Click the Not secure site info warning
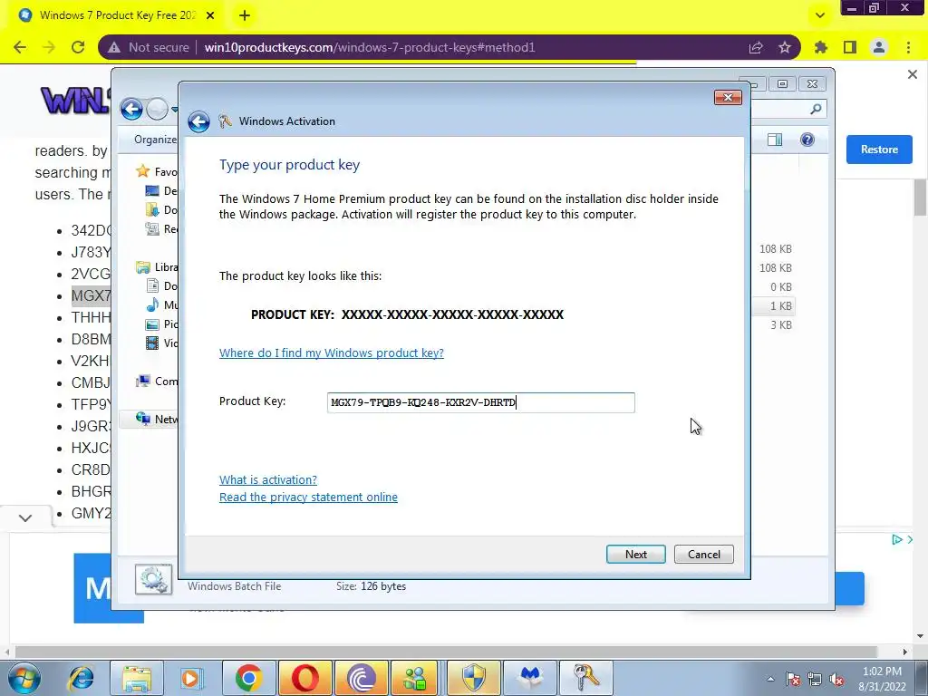This screenshot has height=696, width=928. point(149,47)
